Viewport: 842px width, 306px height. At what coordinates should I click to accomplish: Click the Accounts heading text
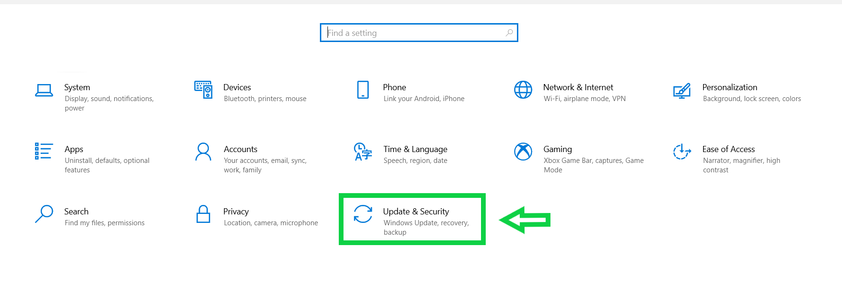241,149
